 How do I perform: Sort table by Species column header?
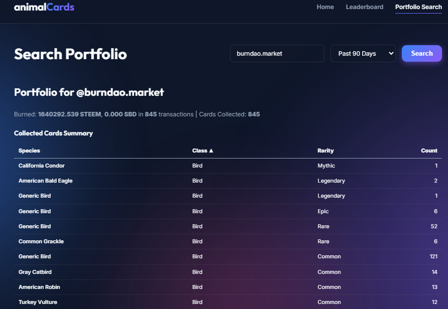(x=29, y=150)
